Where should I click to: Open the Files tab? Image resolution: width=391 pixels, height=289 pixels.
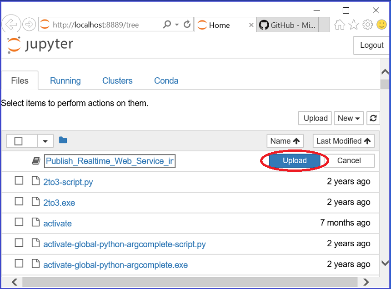pyautogui.click(x=20, y=81)
